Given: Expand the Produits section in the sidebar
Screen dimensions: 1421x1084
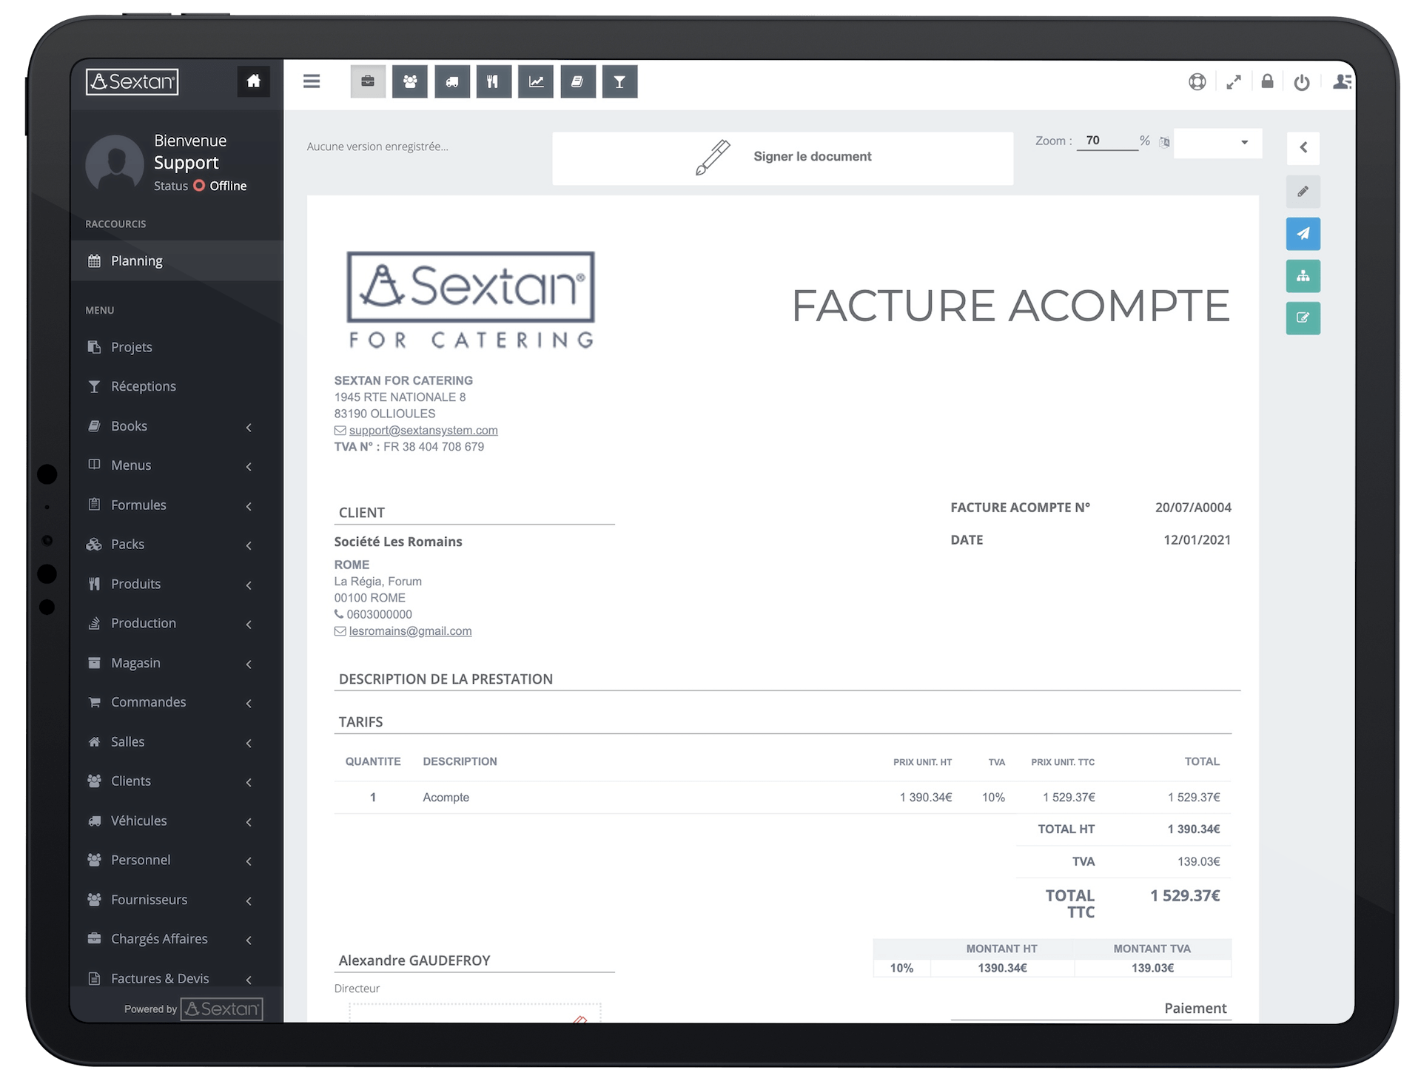Looking at the screenshot, I should click(x=249, y=585).
